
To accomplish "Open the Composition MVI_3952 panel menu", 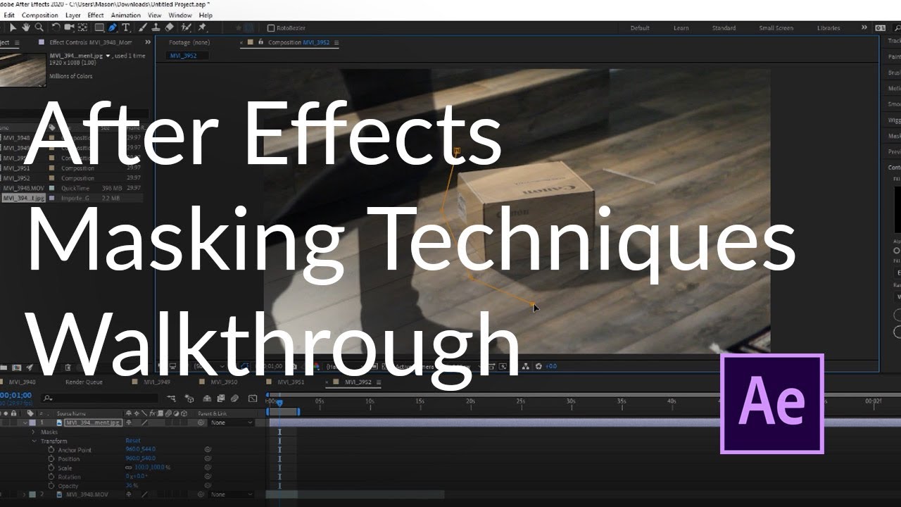I will [x=336, y=43].
